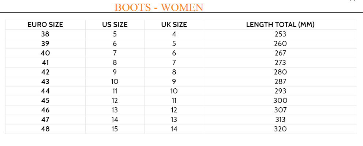Select the US SIZE column header
This screenshot has height=146, width=363.
click(115, 25)
